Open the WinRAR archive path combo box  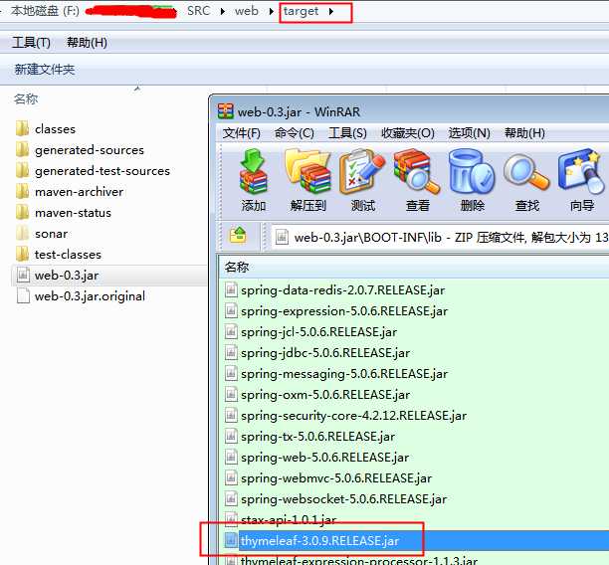point(440,237)
